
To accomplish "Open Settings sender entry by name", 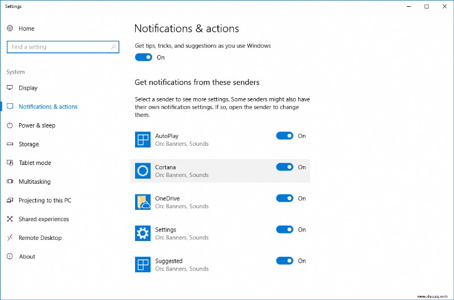I will click(166, 230).
